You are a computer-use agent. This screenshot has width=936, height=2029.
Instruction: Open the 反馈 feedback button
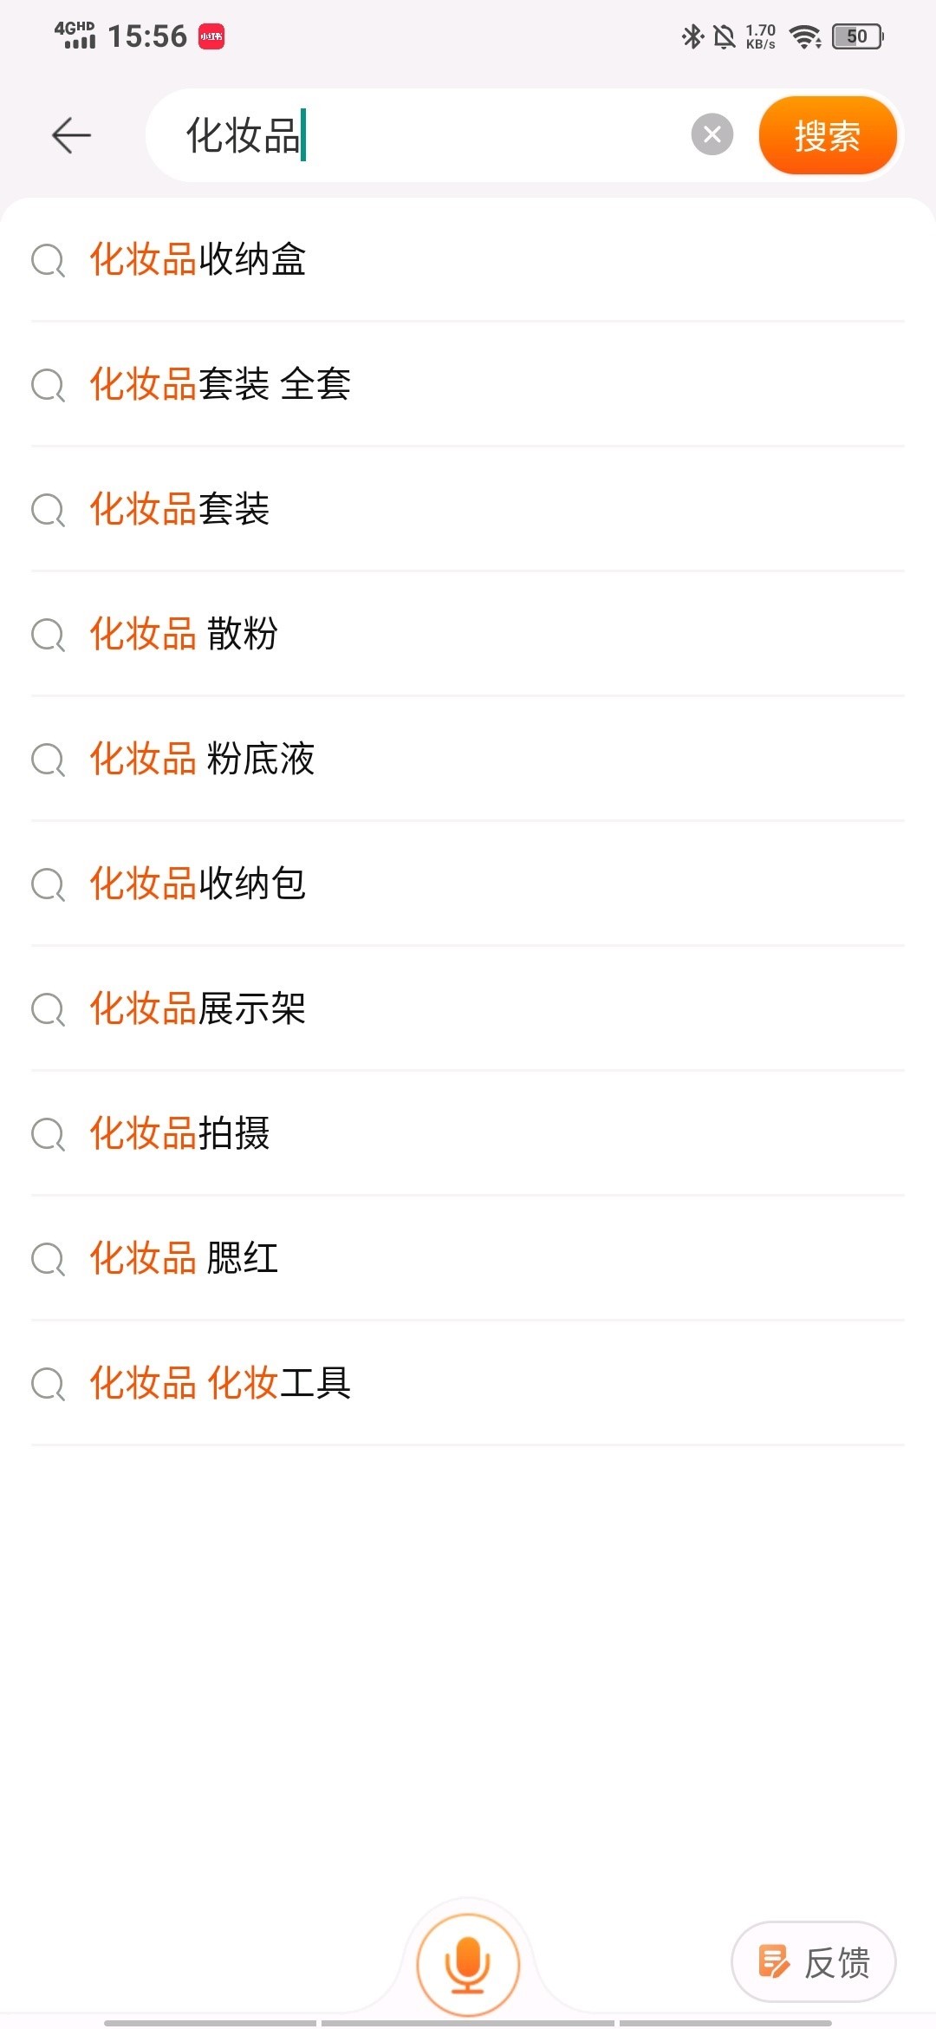pos(814,1962)
